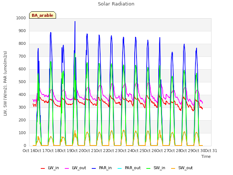Click the Time x-axis label
Viewport: 233px width, 175px height.
206,156
